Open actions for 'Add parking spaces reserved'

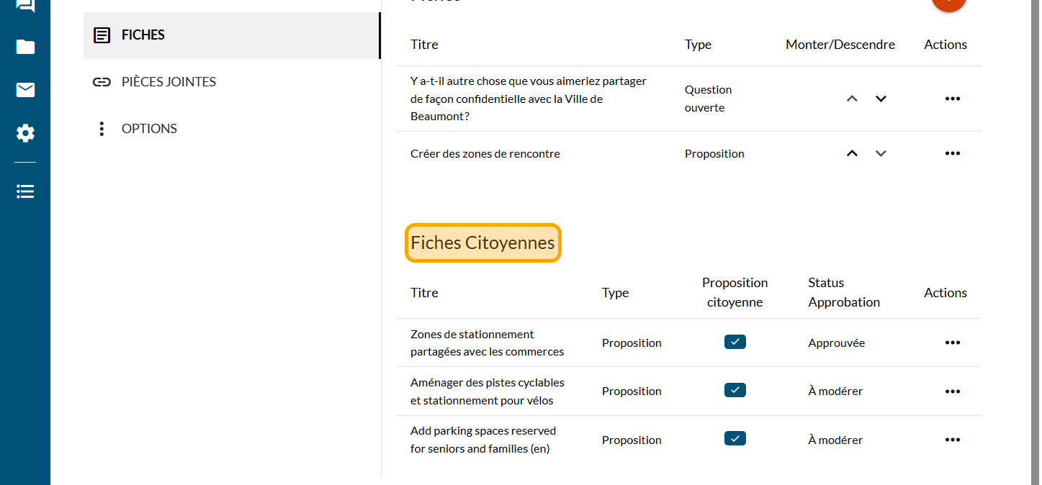[952, 440]
